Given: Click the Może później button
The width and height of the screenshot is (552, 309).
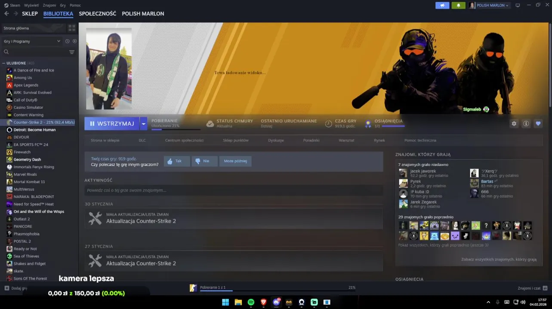Looking at the screenshot, I should [235, 161].
